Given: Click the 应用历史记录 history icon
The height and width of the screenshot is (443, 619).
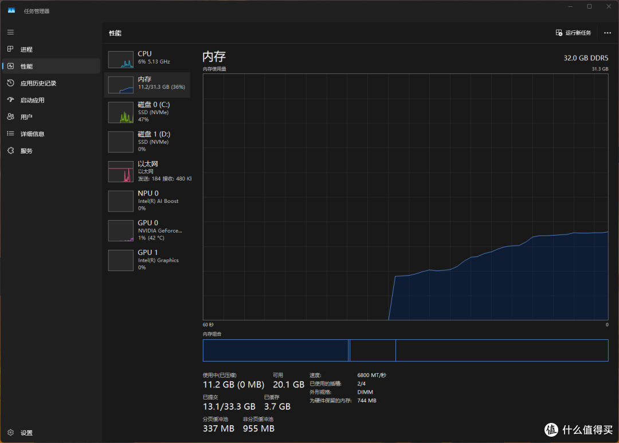Looking at the screenshot, I should tap(11, 83).
